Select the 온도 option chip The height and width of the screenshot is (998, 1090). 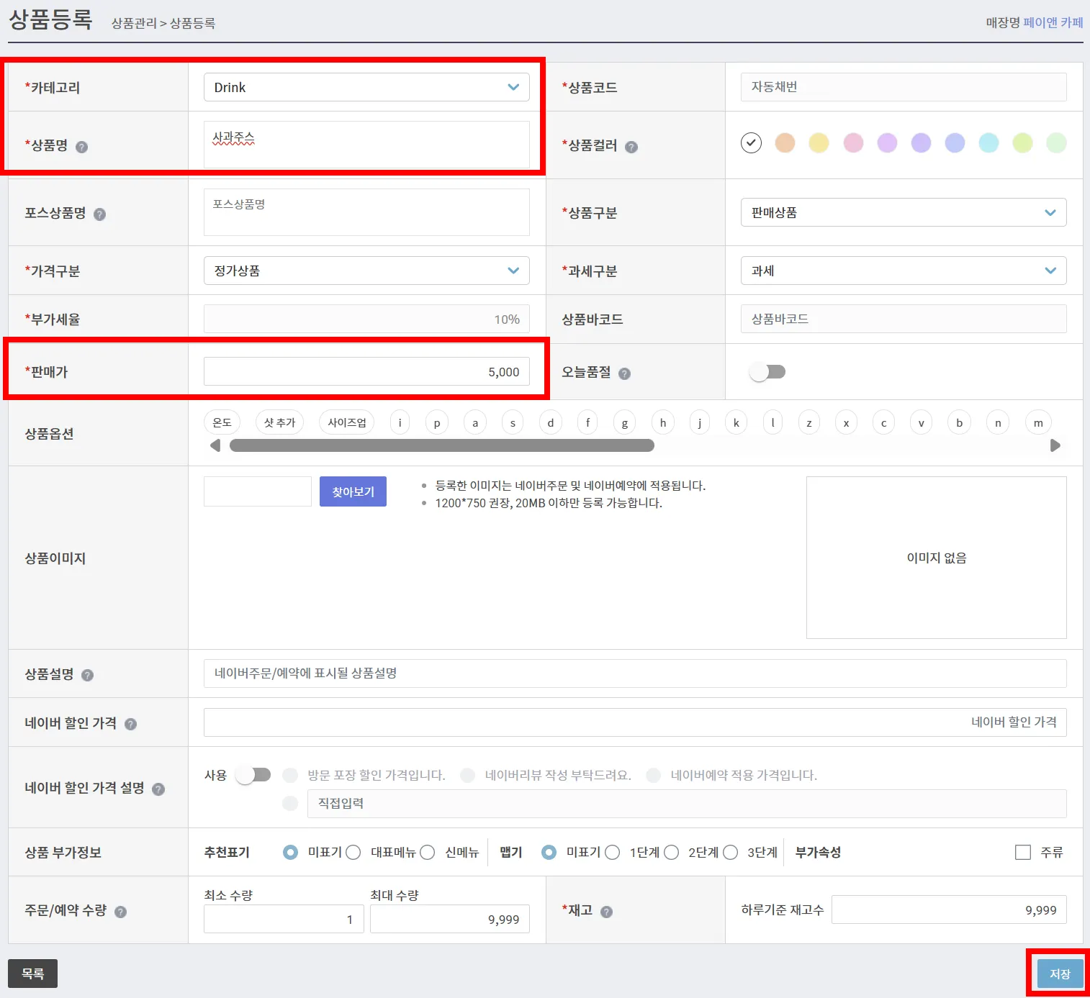(x=222, y=422)
